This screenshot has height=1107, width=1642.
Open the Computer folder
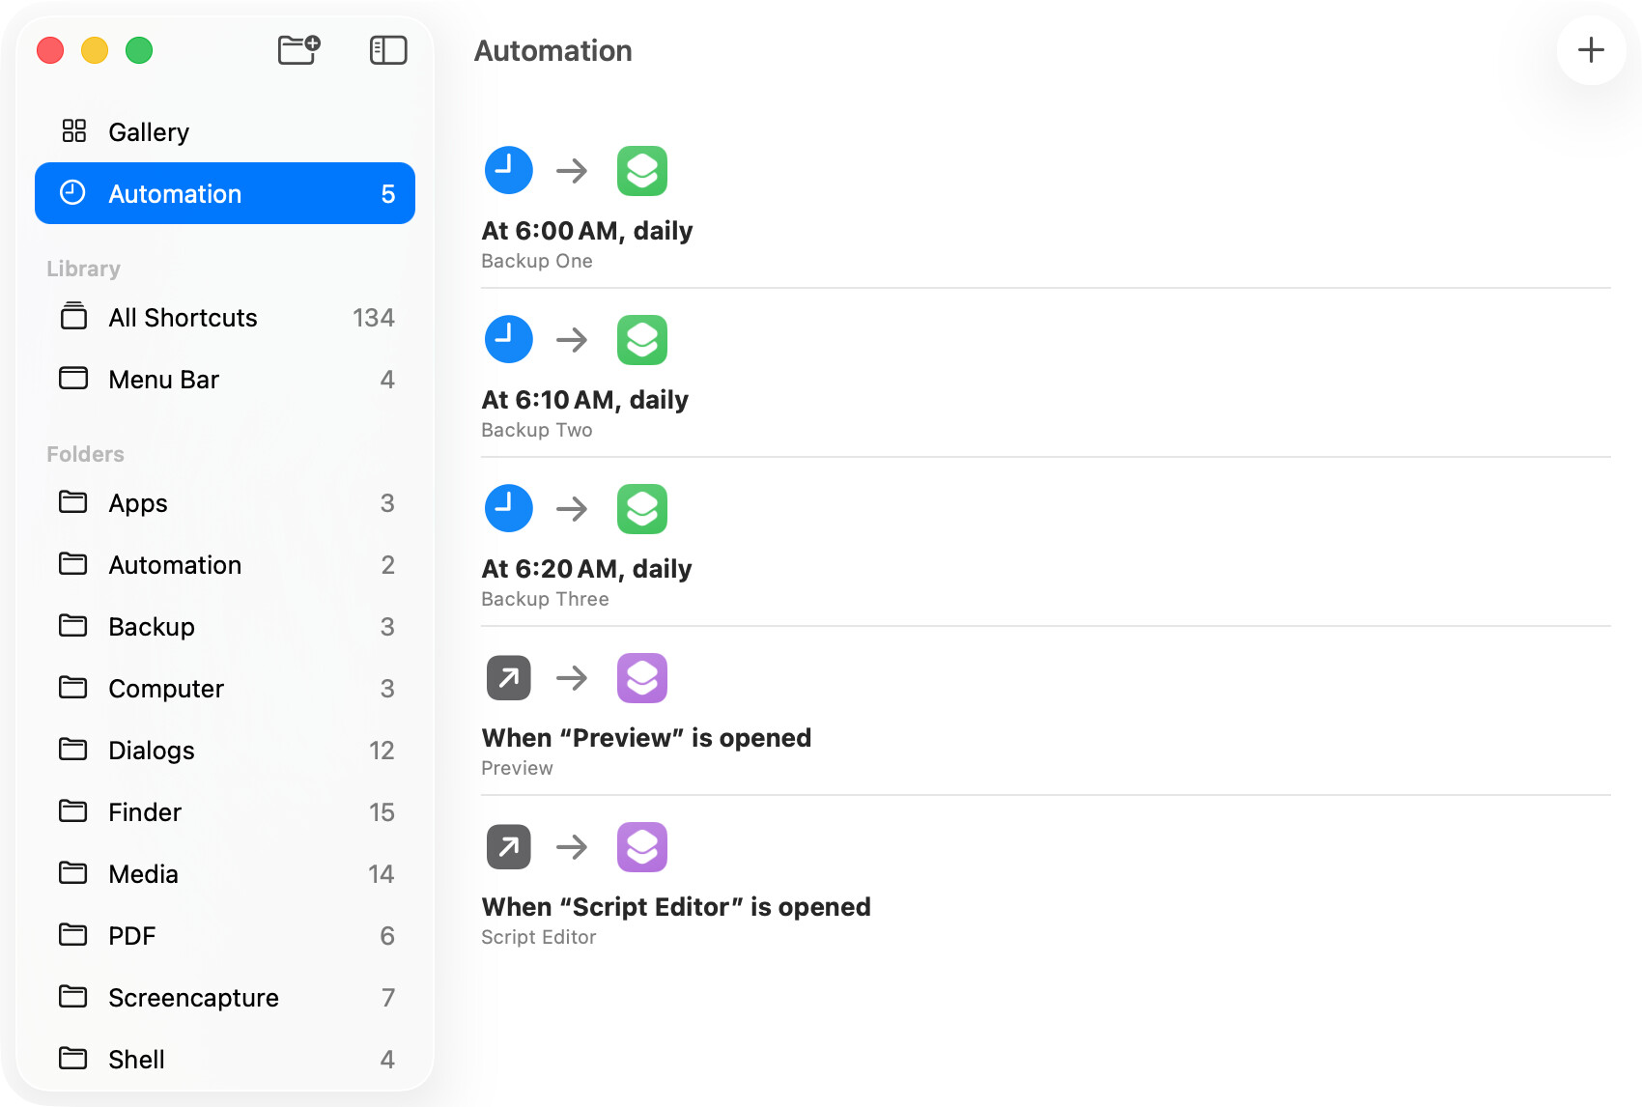click(x=225, y=688)
